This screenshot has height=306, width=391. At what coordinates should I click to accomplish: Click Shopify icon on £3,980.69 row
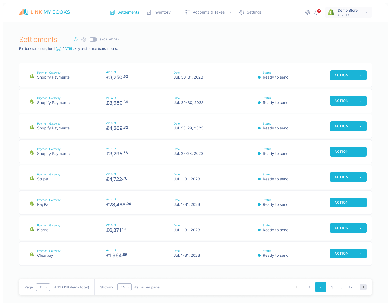[x=32, y=102]
